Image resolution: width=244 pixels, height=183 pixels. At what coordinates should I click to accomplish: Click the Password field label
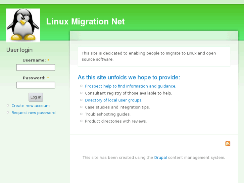(x=34, y=78)
